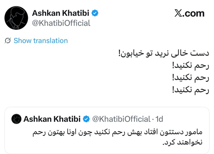This screenshot has width=214, height=154.
Task: Click the first 'رحم نکنید!' line in main tweet
Action: (x=190, y=65)
